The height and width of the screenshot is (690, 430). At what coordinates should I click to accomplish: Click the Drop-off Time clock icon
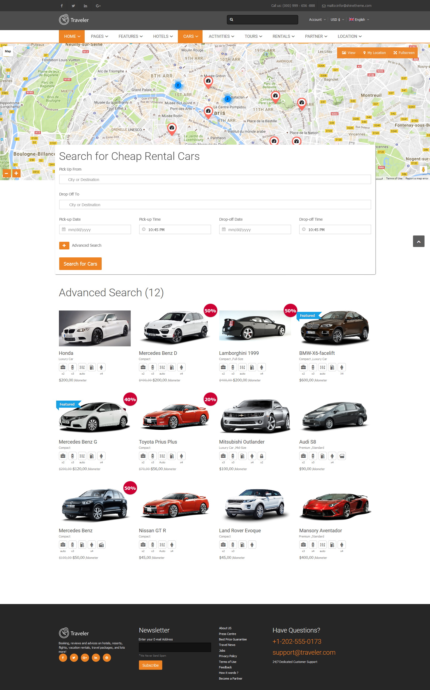304,229
